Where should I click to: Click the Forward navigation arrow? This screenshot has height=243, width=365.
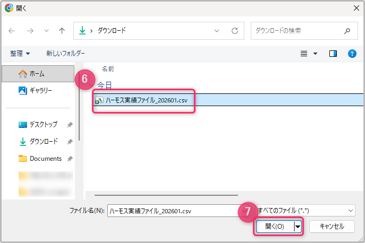[30, 31]
